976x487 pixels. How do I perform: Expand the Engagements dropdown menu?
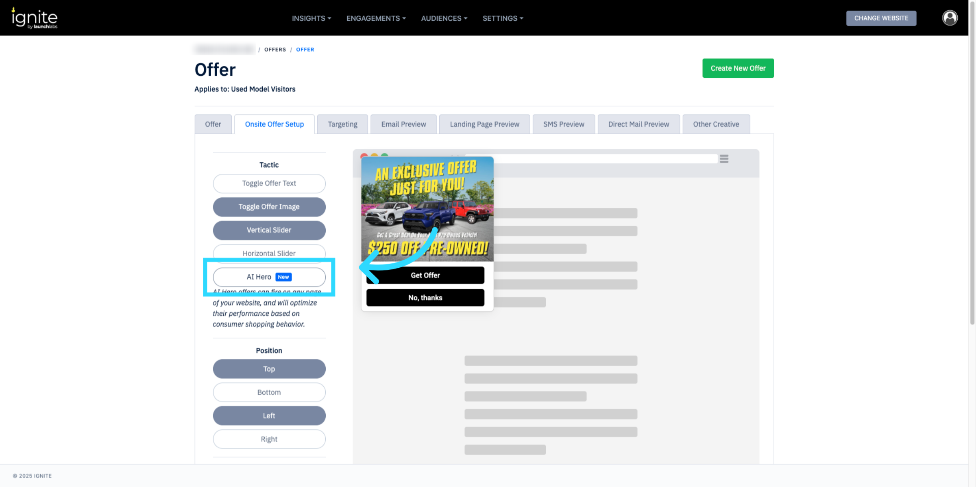(376, 18)
